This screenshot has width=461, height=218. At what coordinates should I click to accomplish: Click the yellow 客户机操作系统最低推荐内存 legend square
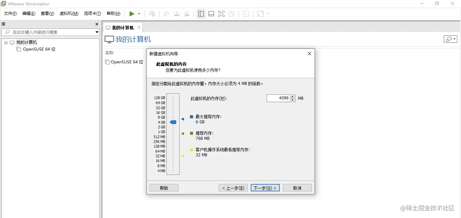point(191,150)
